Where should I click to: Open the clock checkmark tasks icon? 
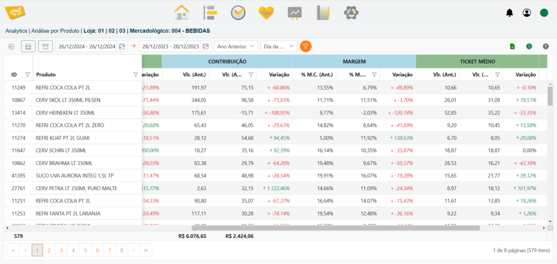coord(238,13)
